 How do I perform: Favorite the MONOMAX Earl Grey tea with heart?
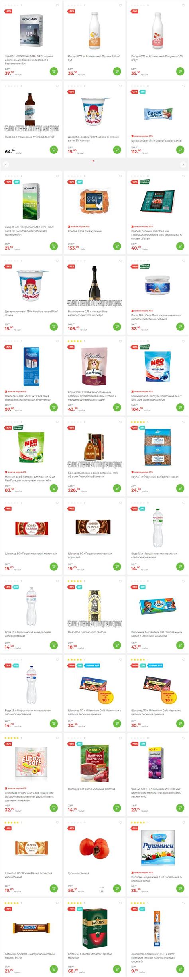coord(57,6)
